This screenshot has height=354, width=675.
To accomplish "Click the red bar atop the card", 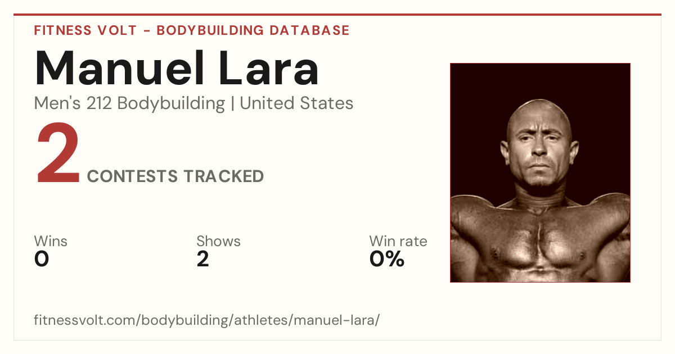I will point(337,15).
